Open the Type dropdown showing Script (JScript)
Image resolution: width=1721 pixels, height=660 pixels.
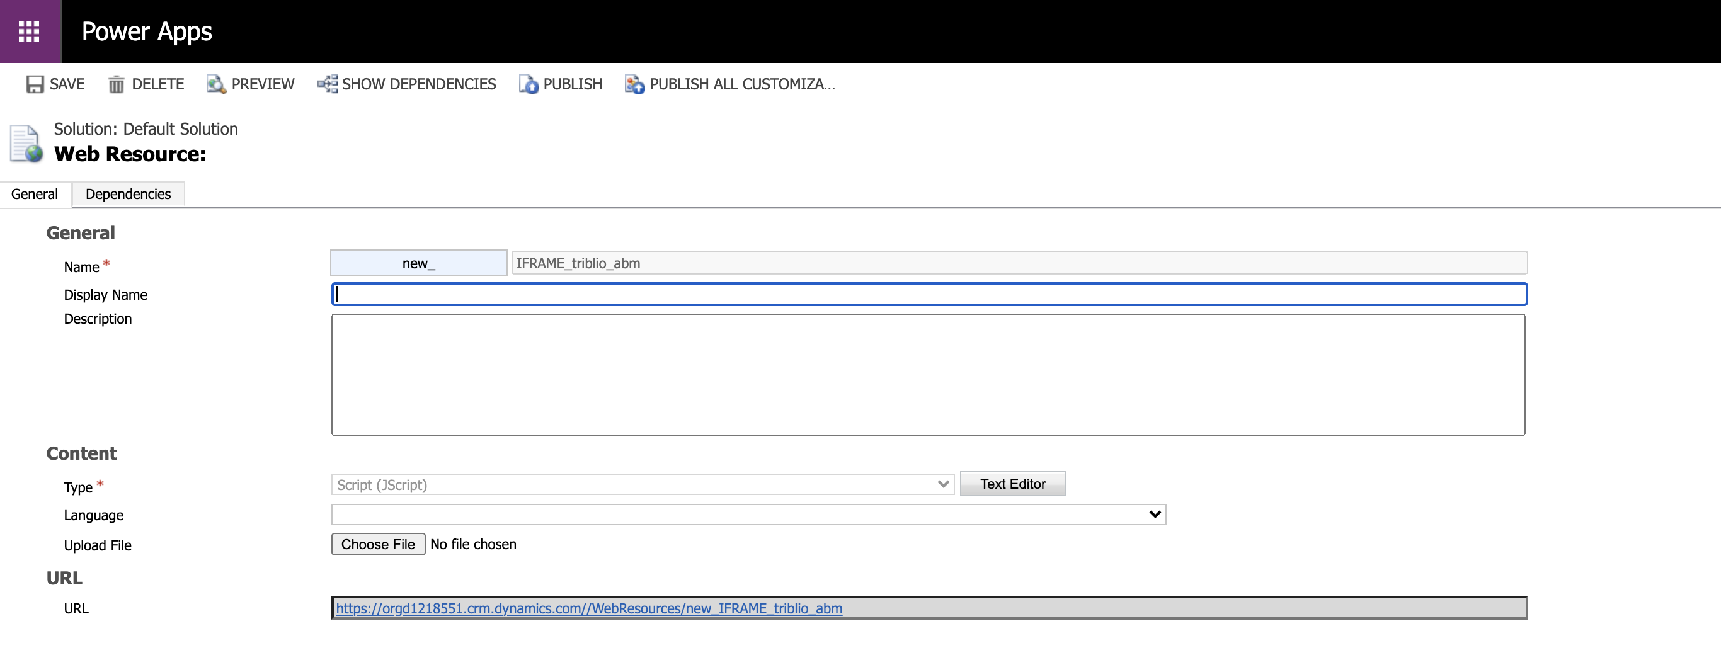click(x=643, y=484)
